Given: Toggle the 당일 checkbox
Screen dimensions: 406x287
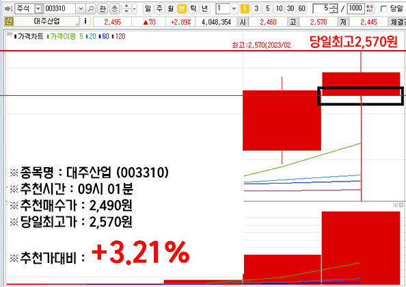Looking at the screenshot, I should pos(383,9).
